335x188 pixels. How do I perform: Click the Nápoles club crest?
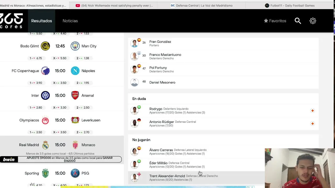tap(75, 71)
